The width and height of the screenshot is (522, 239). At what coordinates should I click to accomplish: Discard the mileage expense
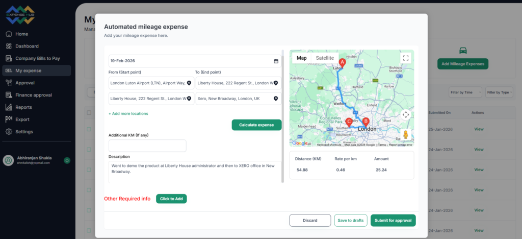(x=310, y=220)
